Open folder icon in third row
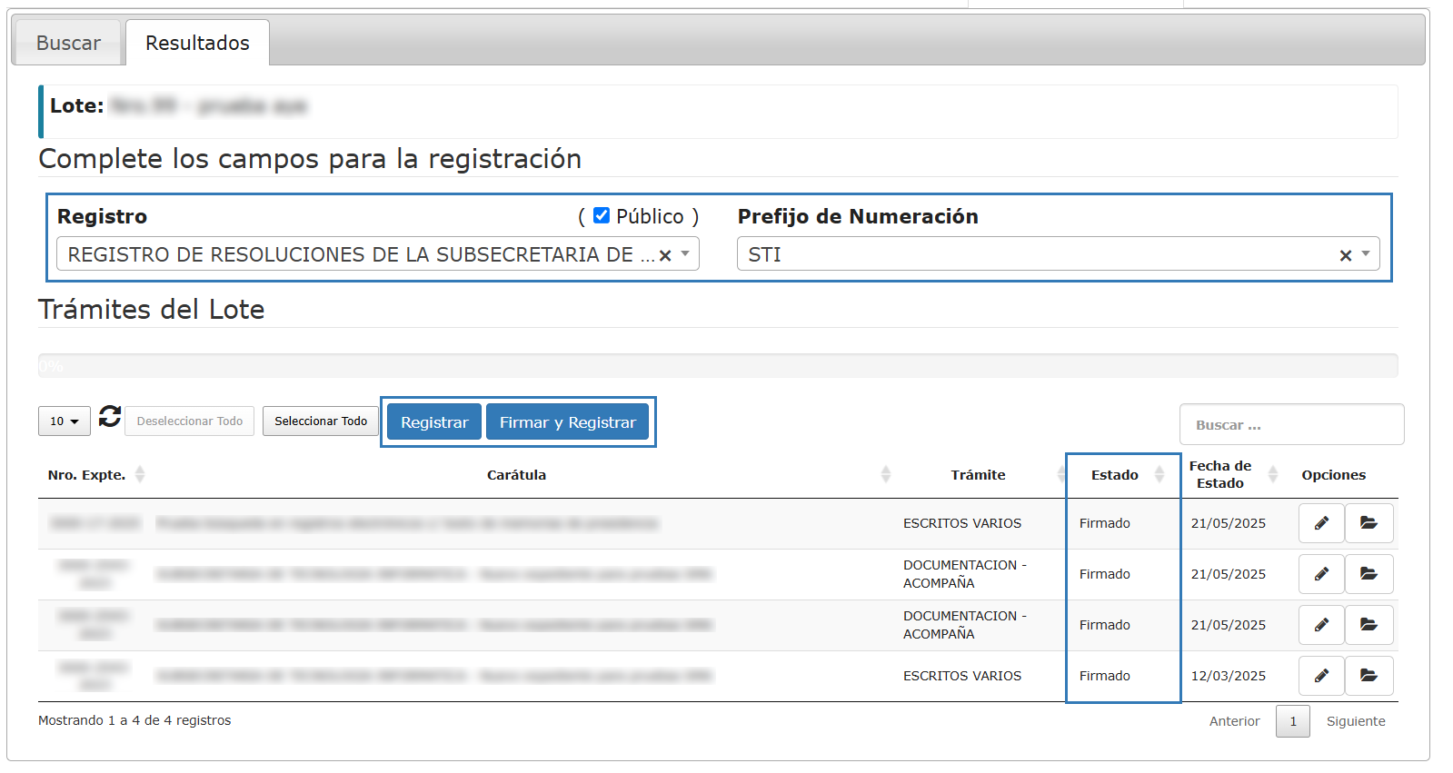 (x=1368, y=625)
